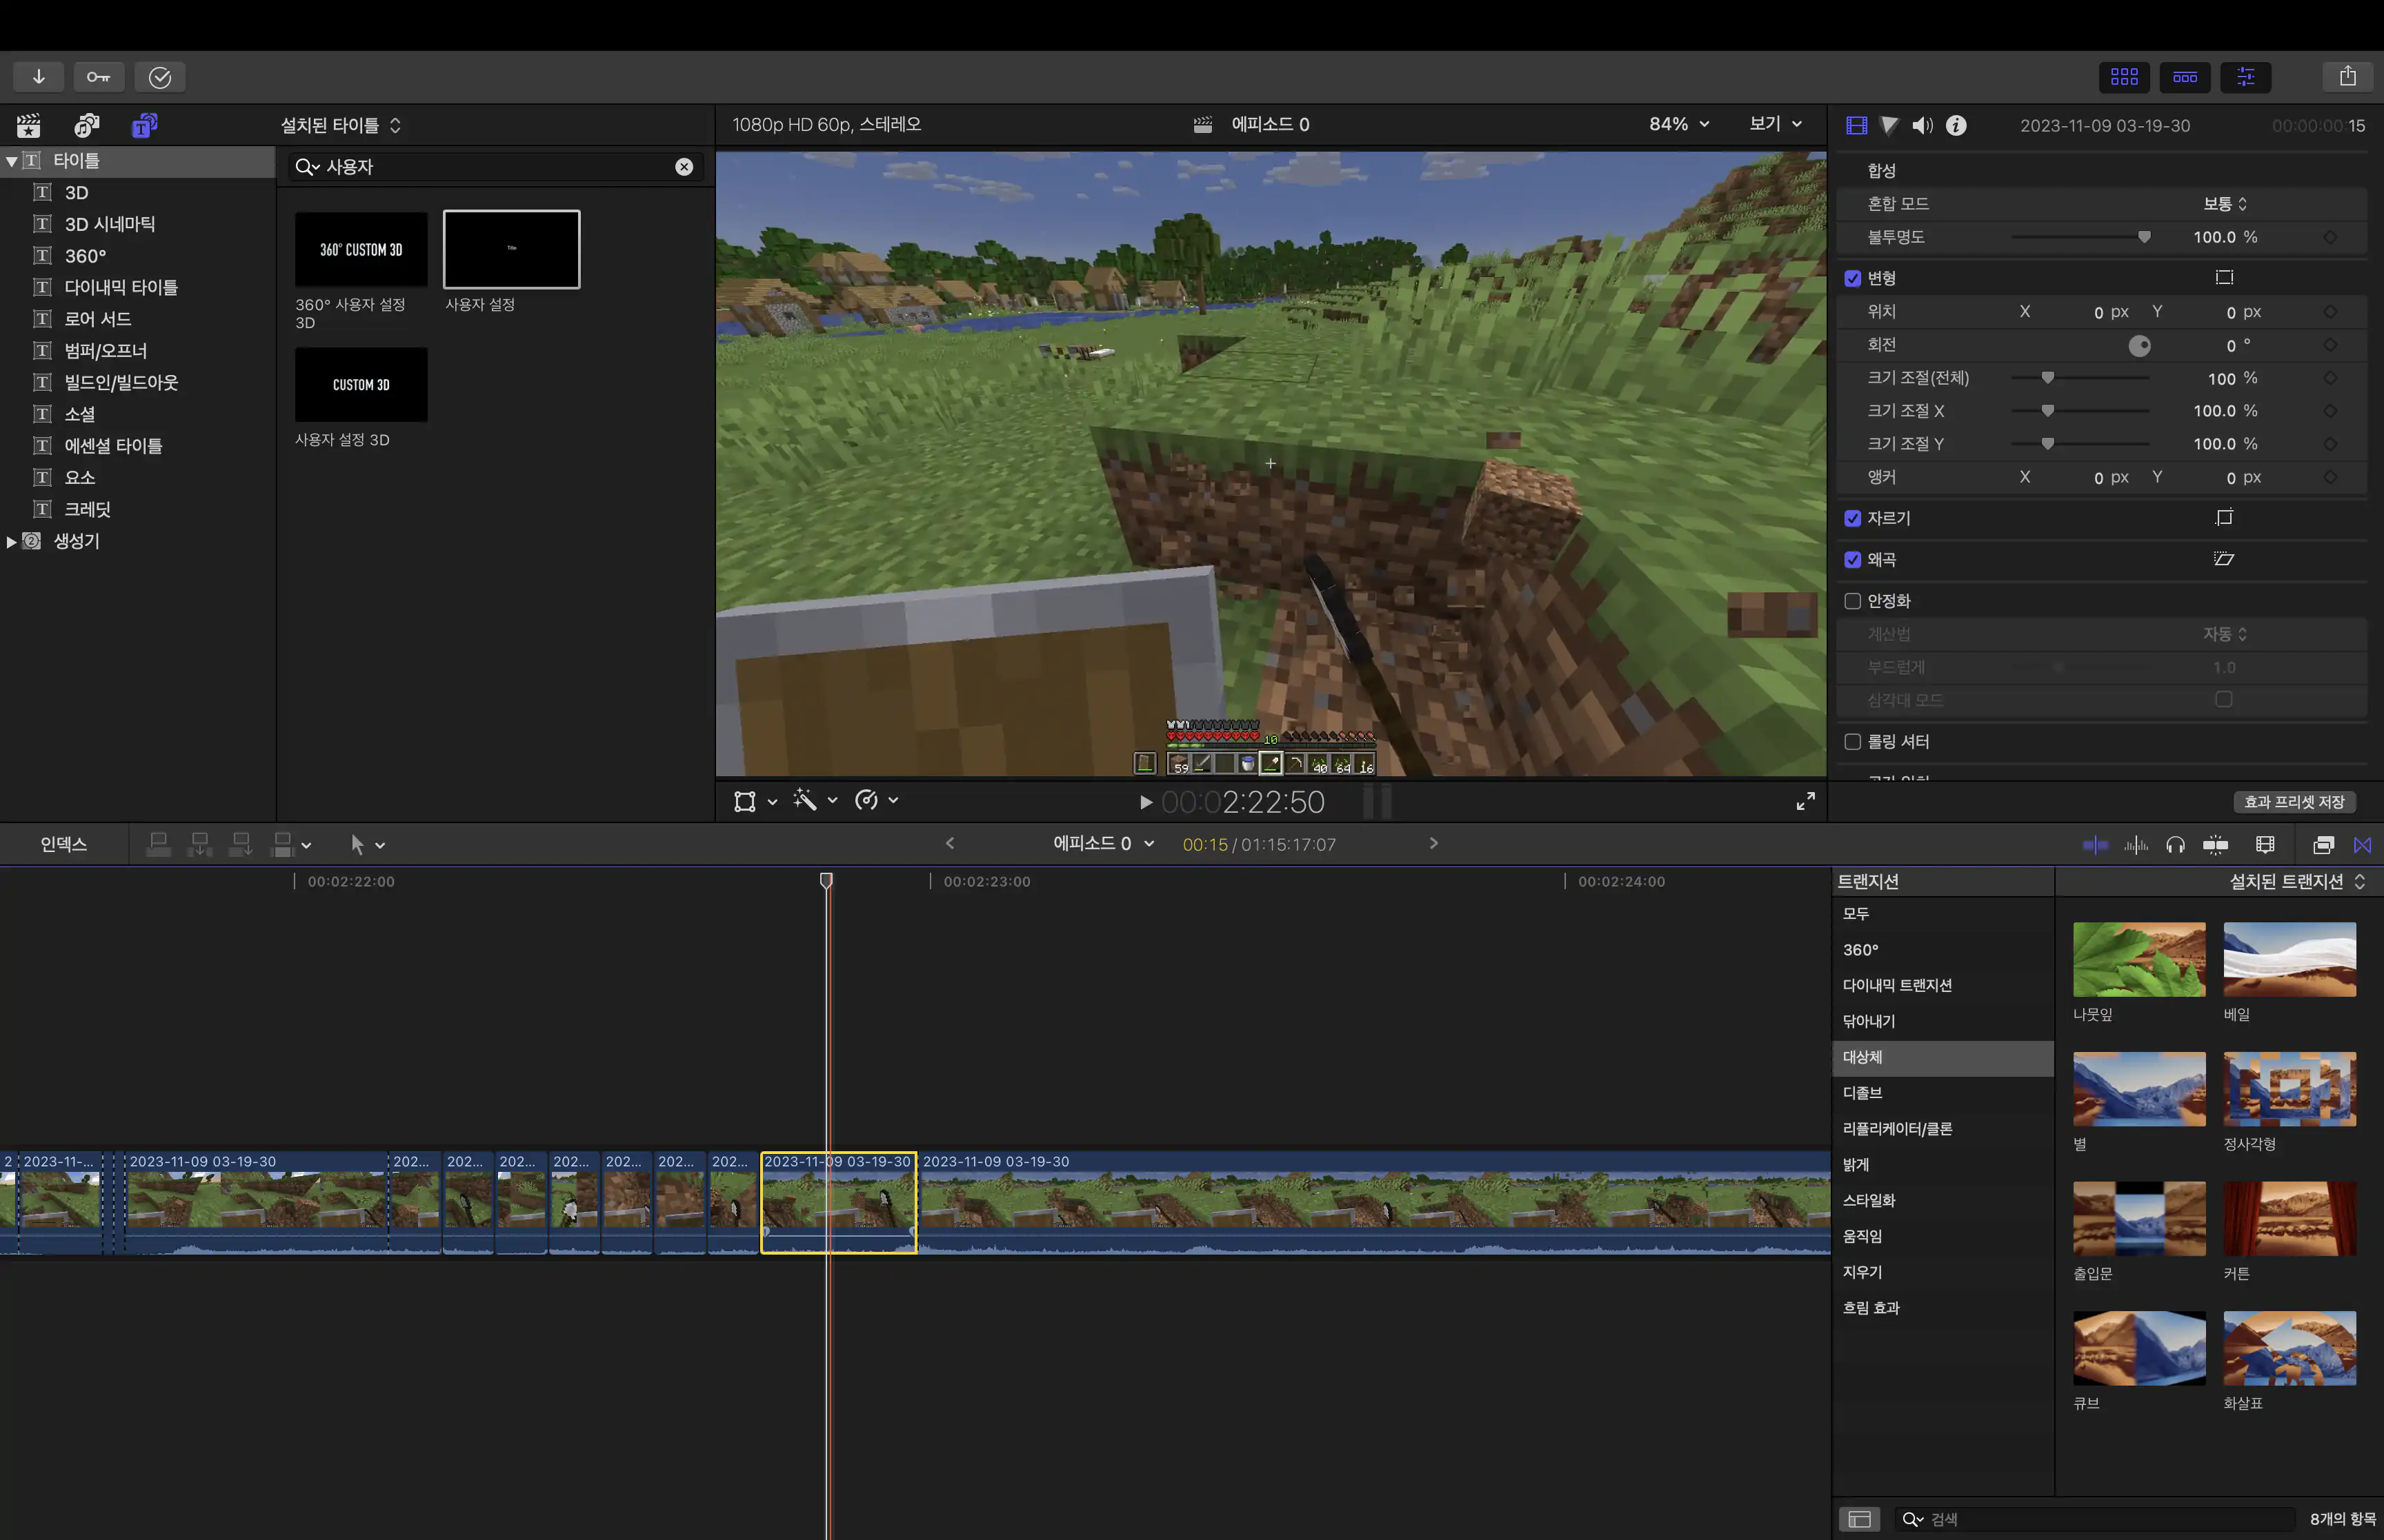Screen dimensions: 2384x1540
Task: Open the 84% viewer zoom dropdown
Action: tap(1679, 124)
